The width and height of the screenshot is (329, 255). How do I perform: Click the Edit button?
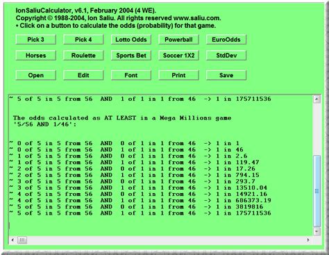(83, 75)
